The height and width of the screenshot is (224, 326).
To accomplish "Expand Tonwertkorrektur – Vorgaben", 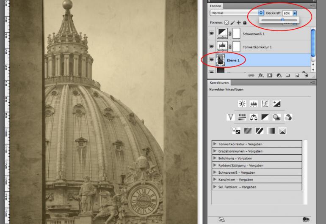I will tap(215, 144).
